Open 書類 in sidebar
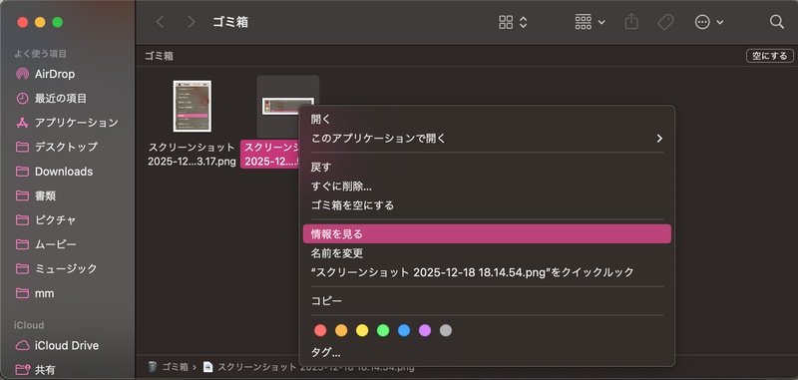This screenshot has width=798, height=380. (x=45, y=195)
